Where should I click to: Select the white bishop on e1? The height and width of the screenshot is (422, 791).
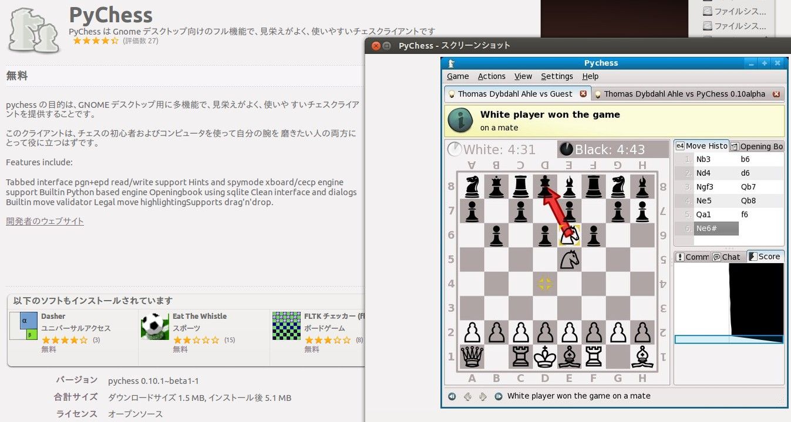pyautogui.click(x=569, y=356)
